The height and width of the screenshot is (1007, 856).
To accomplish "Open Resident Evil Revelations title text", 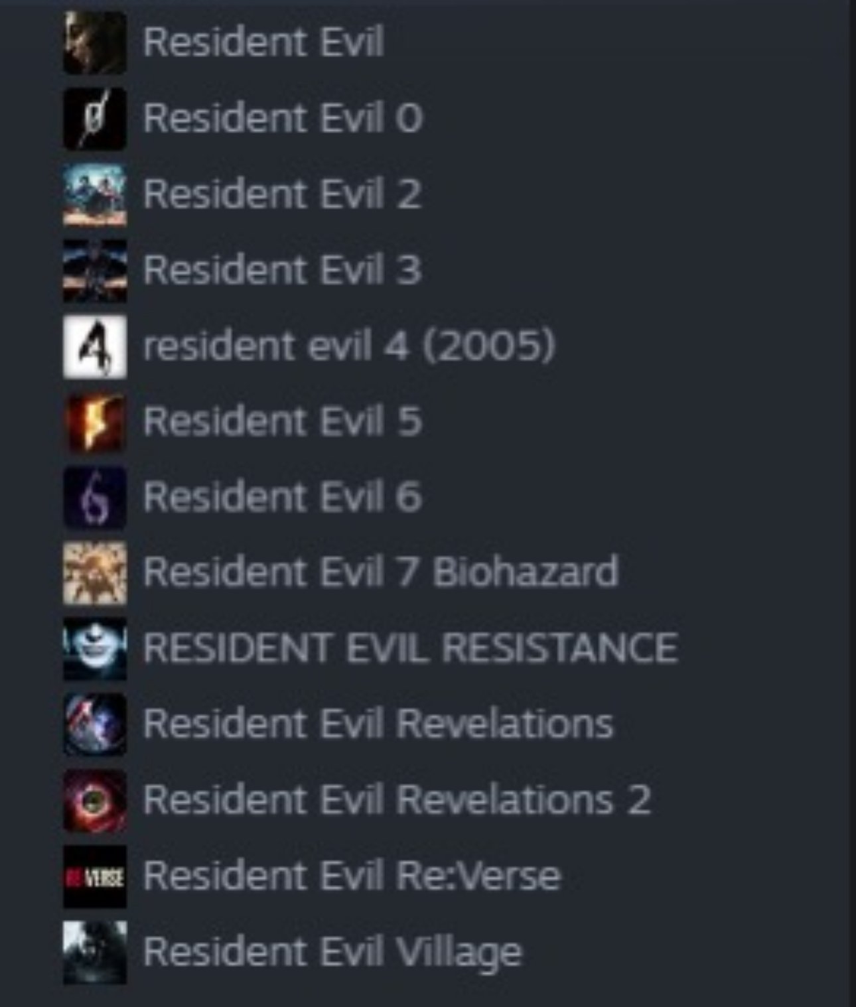I will click(378, 724).
